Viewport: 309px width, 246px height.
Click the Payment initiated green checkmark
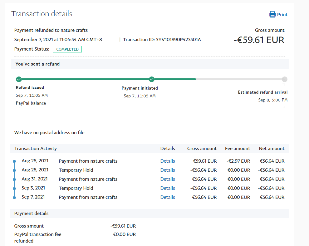[152, 79]
